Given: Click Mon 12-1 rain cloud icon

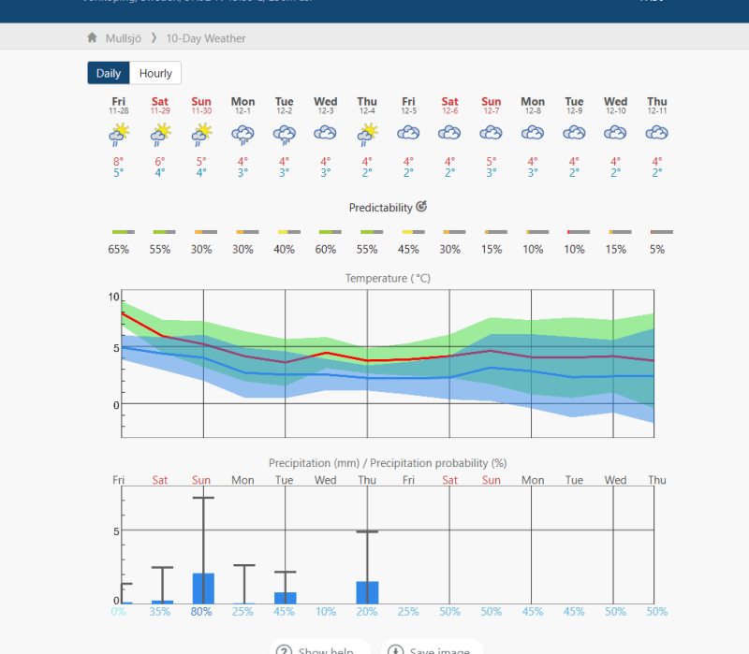Looking at the screenshot, I should [242, 135].
